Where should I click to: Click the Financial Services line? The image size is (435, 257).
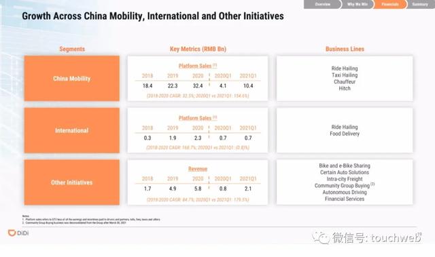pyautogui.click(x=345, y=199)
